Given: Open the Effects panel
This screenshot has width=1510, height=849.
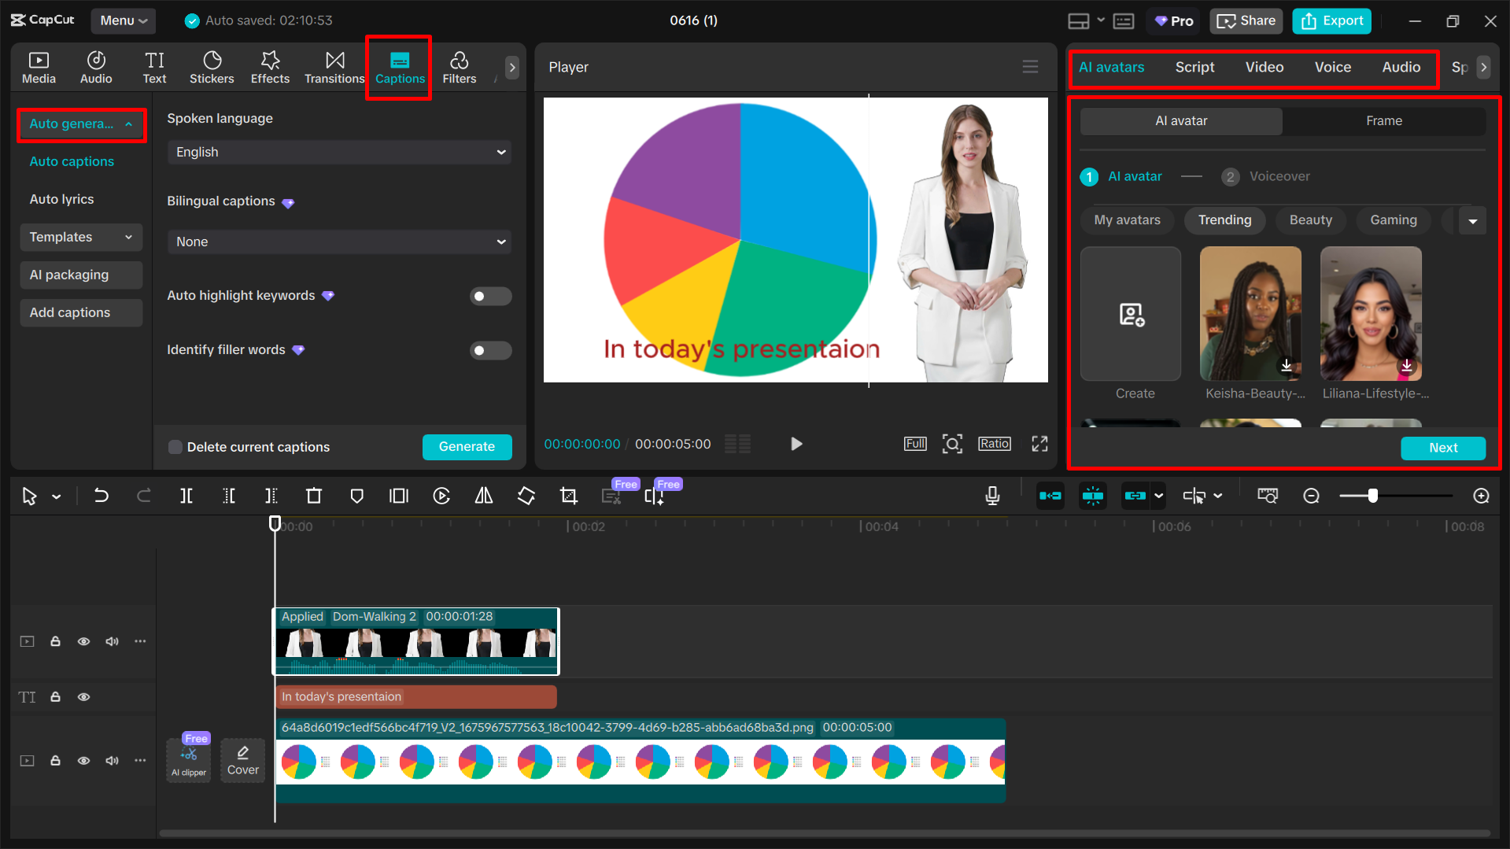Looking at the screenshot, I should pyautogui.click(x=270, y=67).
